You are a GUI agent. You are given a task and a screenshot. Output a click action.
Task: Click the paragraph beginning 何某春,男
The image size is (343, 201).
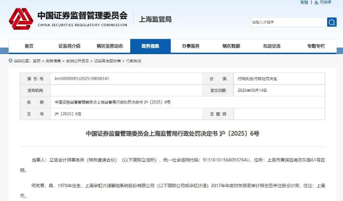[x=172, y=191]
